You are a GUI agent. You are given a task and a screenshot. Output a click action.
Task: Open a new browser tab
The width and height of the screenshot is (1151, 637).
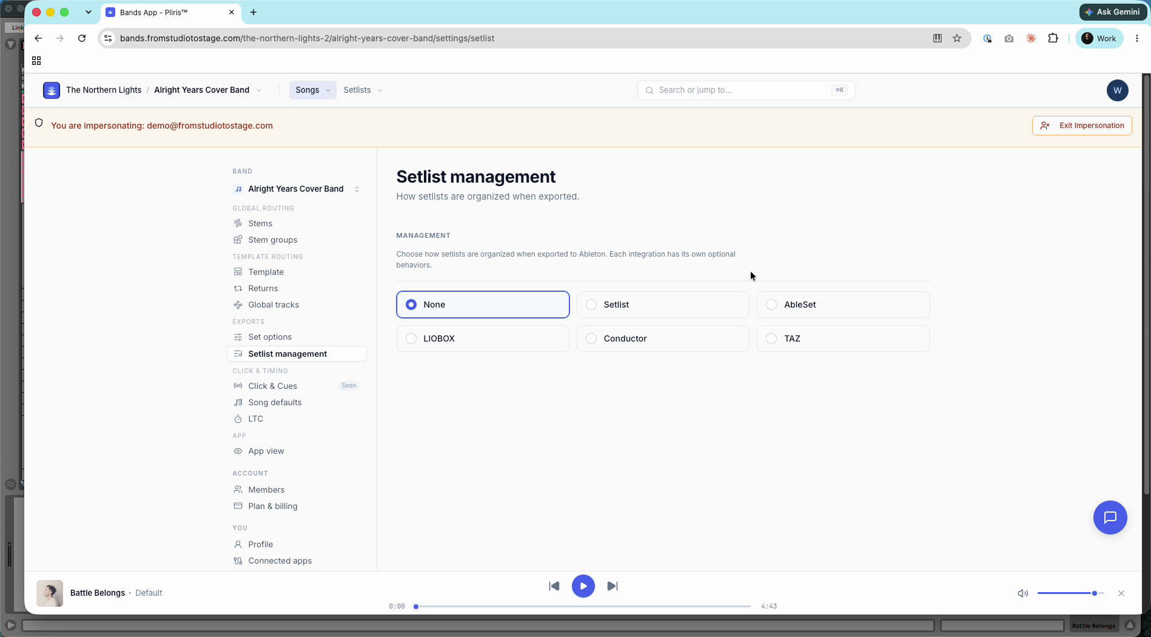point(253,12)
